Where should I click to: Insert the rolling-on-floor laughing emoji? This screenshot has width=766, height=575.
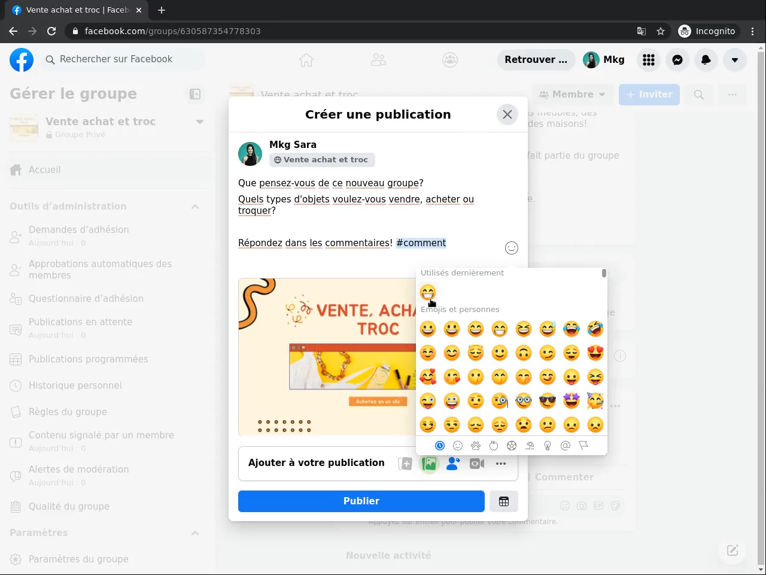[595, 329]
